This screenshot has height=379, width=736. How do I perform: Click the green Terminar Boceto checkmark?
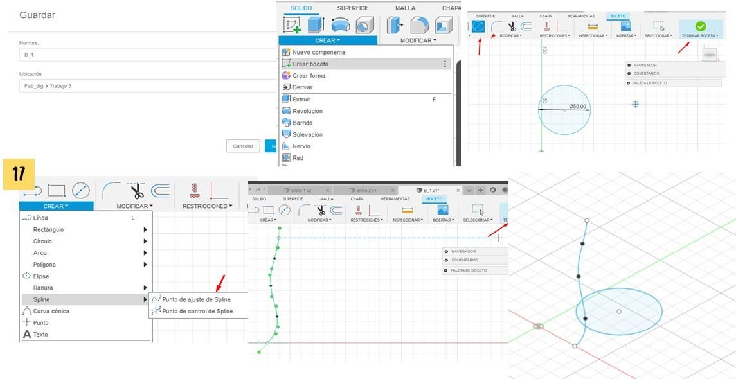pyautogui.click(x=701, y=26)
